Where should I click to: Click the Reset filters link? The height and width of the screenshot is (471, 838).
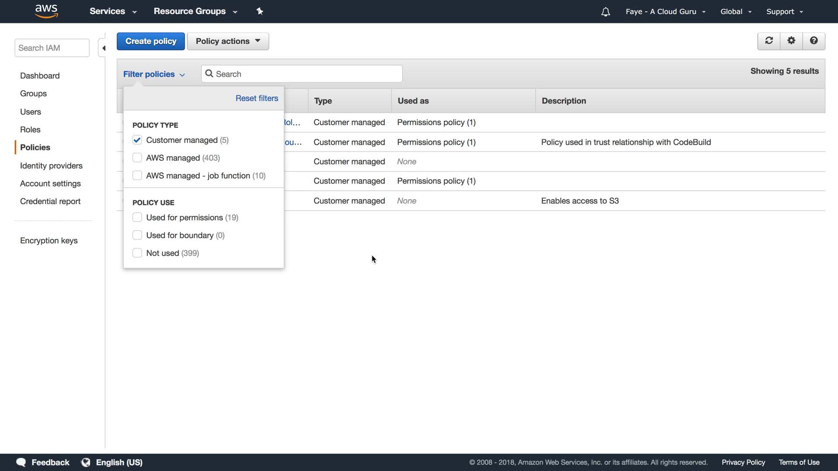[x=257, y=98]
